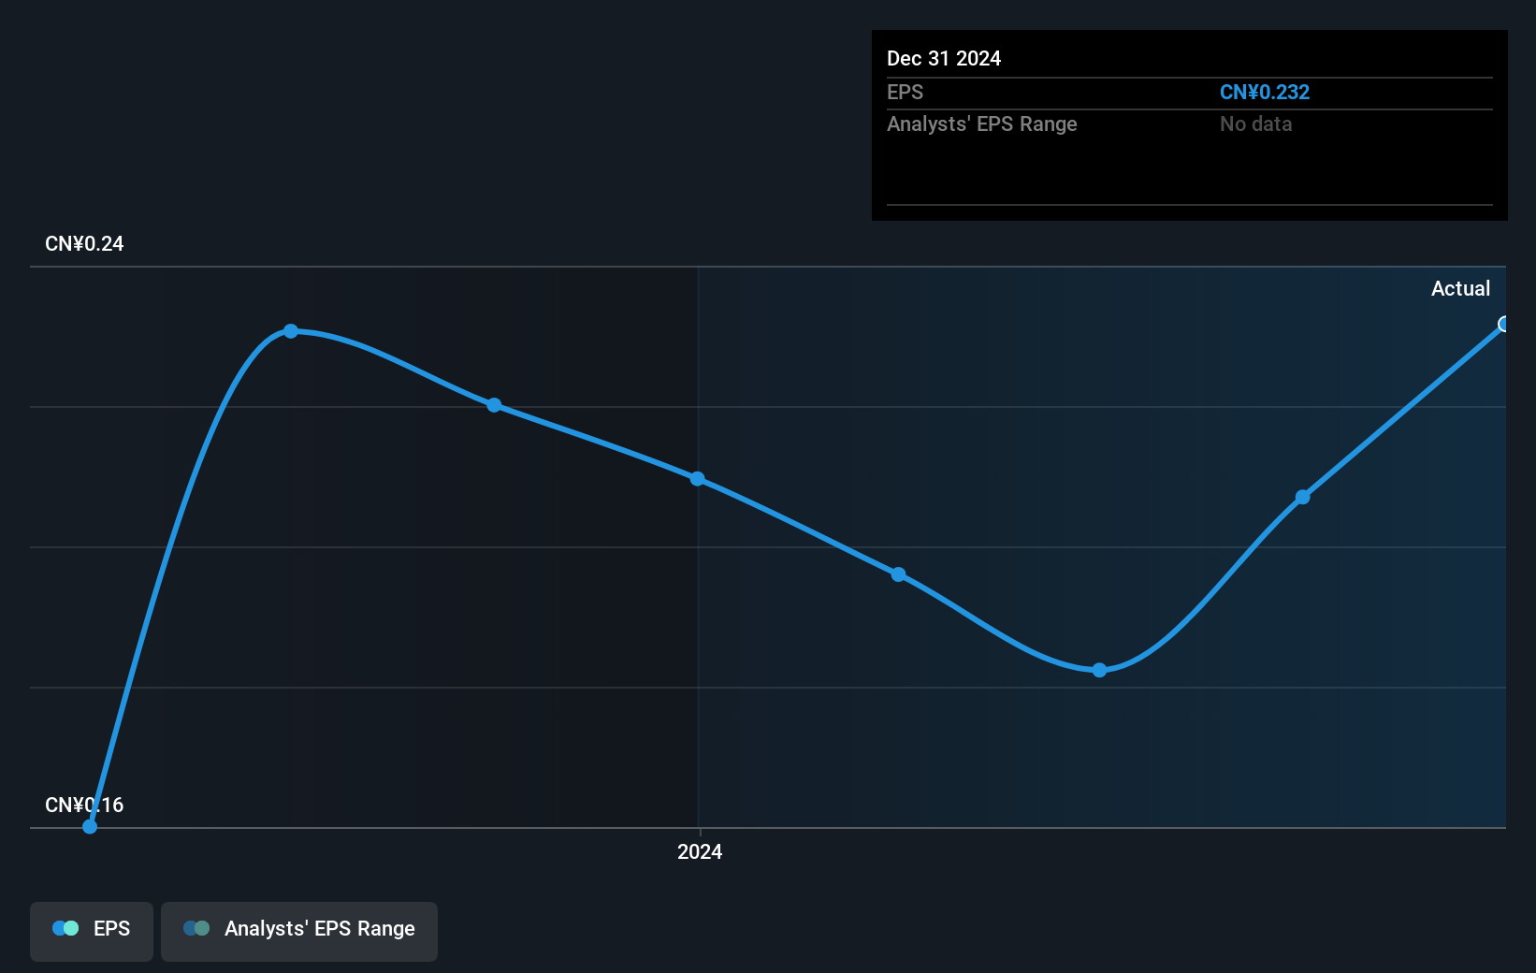Select the data point on the 2024 gridline
The height and width of the screenshot is (973, 1536).
[x=698, y=478]
